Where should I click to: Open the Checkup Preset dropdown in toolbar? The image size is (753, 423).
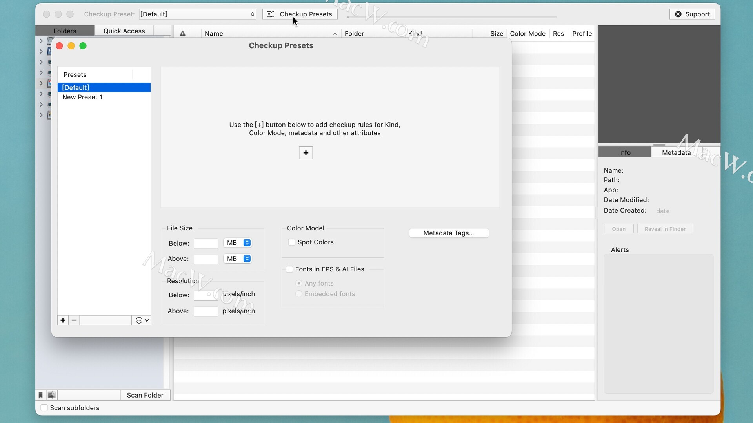[x=197, y=14]
